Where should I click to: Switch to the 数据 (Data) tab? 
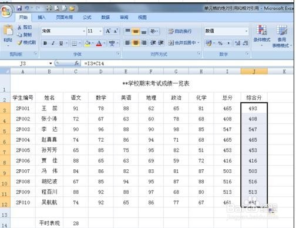pos(105,17)
